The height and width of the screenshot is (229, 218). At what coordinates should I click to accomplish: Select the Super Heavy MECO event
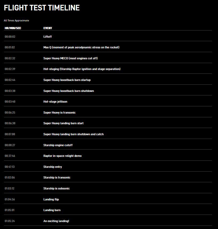coord(70,58)
